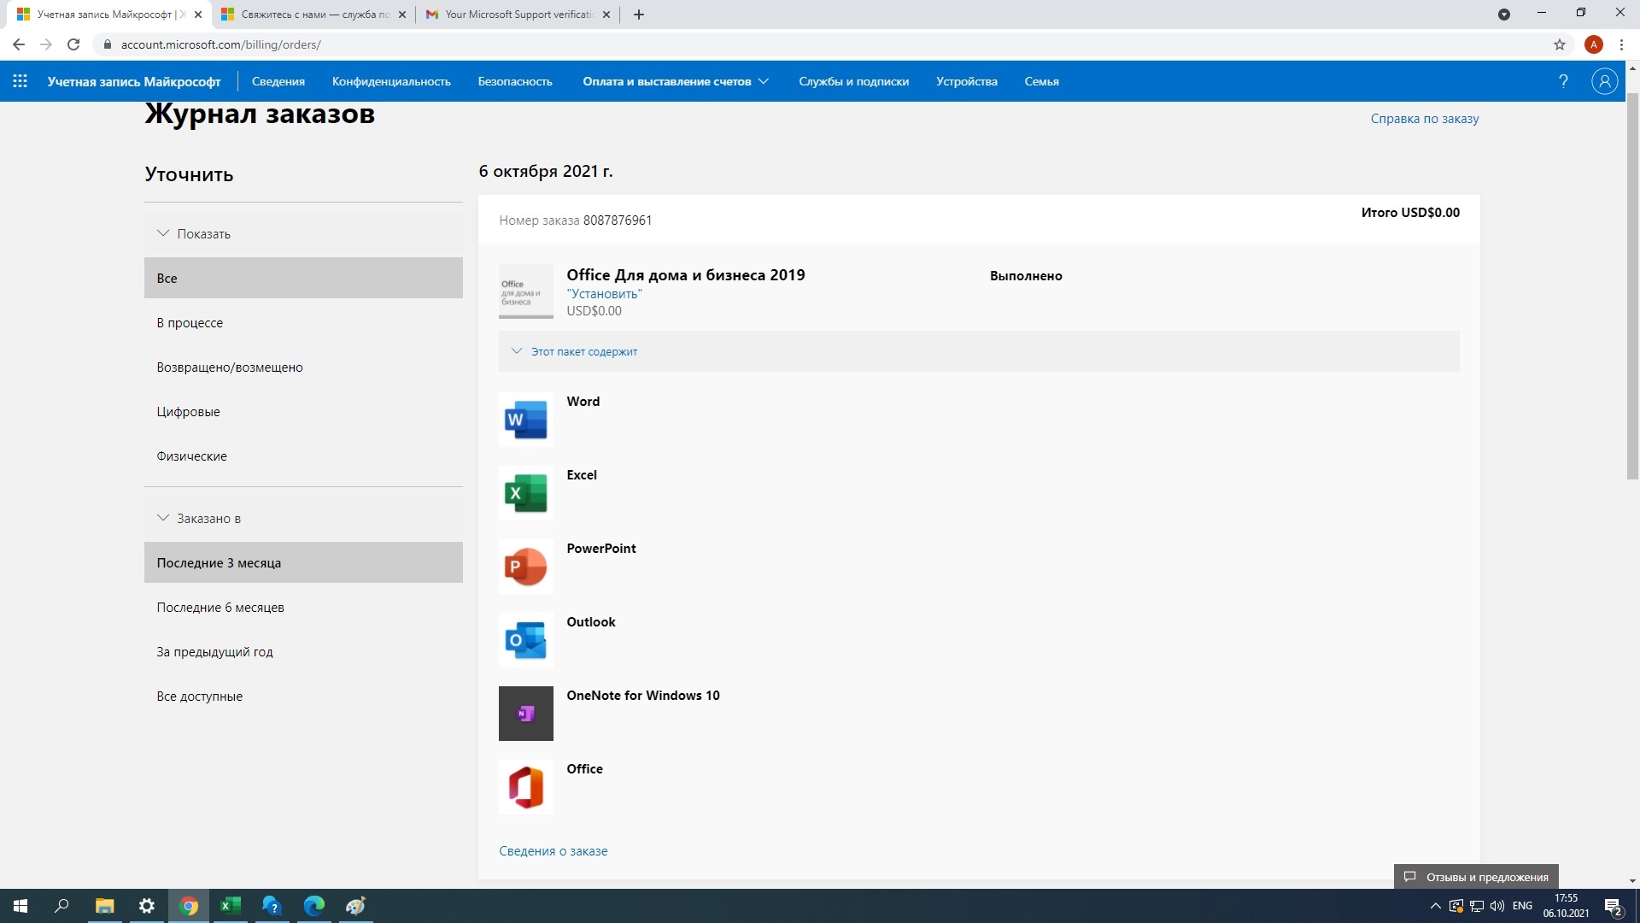Image resolution: width=1640 pixels, height=923 pixels.
Task: Open the Сведения menu item
Action: point(278,81)
